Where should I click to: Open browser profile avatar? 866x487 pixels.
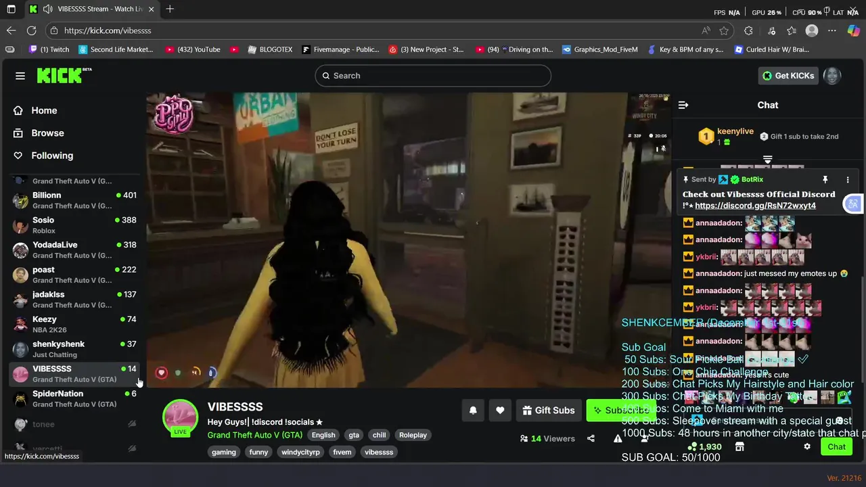[x=812, y=30]
